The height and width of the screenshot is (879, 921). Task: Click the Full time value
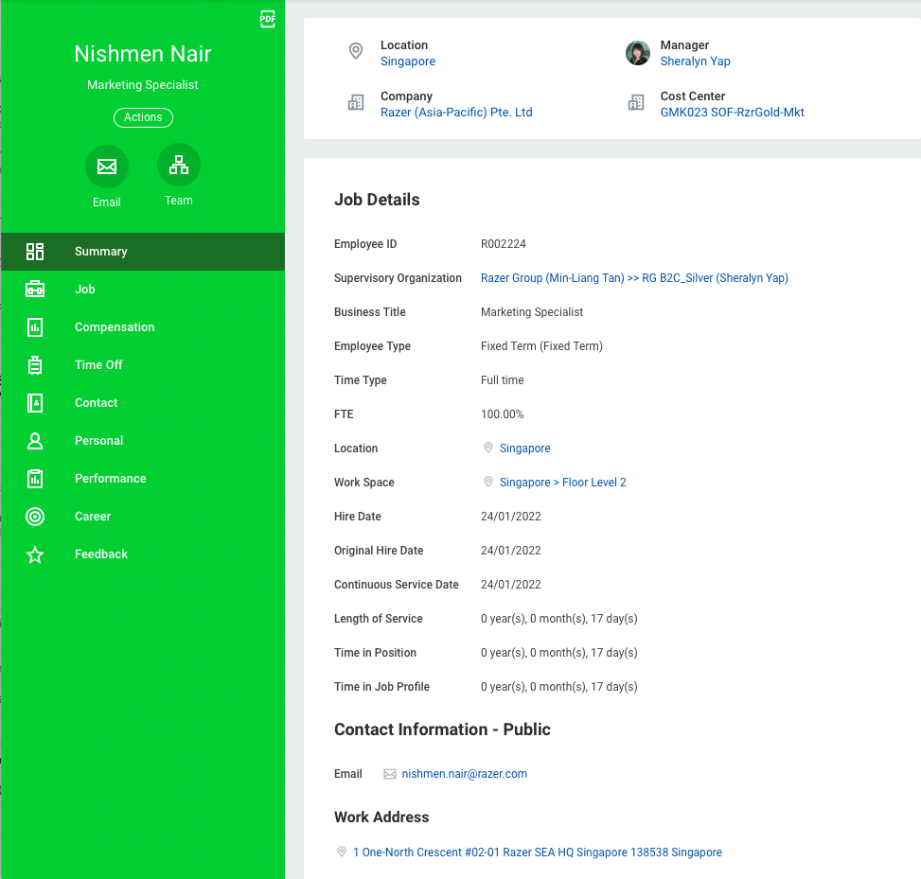pos(503,380)
